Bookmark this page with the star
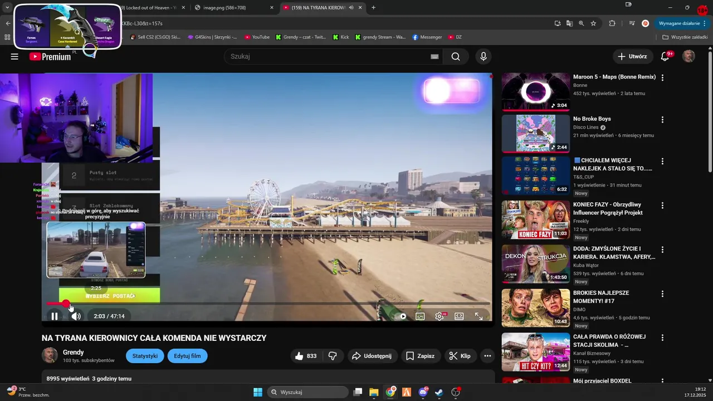713x401 pixels. [594, 23]
